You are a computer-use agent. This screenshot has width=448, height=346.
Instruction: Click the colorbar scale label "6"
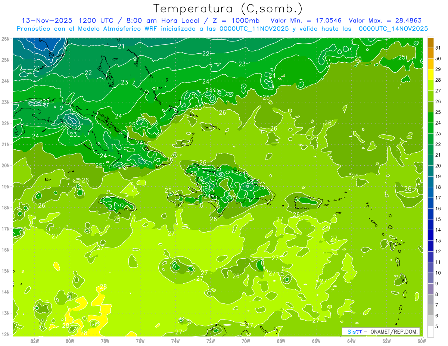coord(437,316)
